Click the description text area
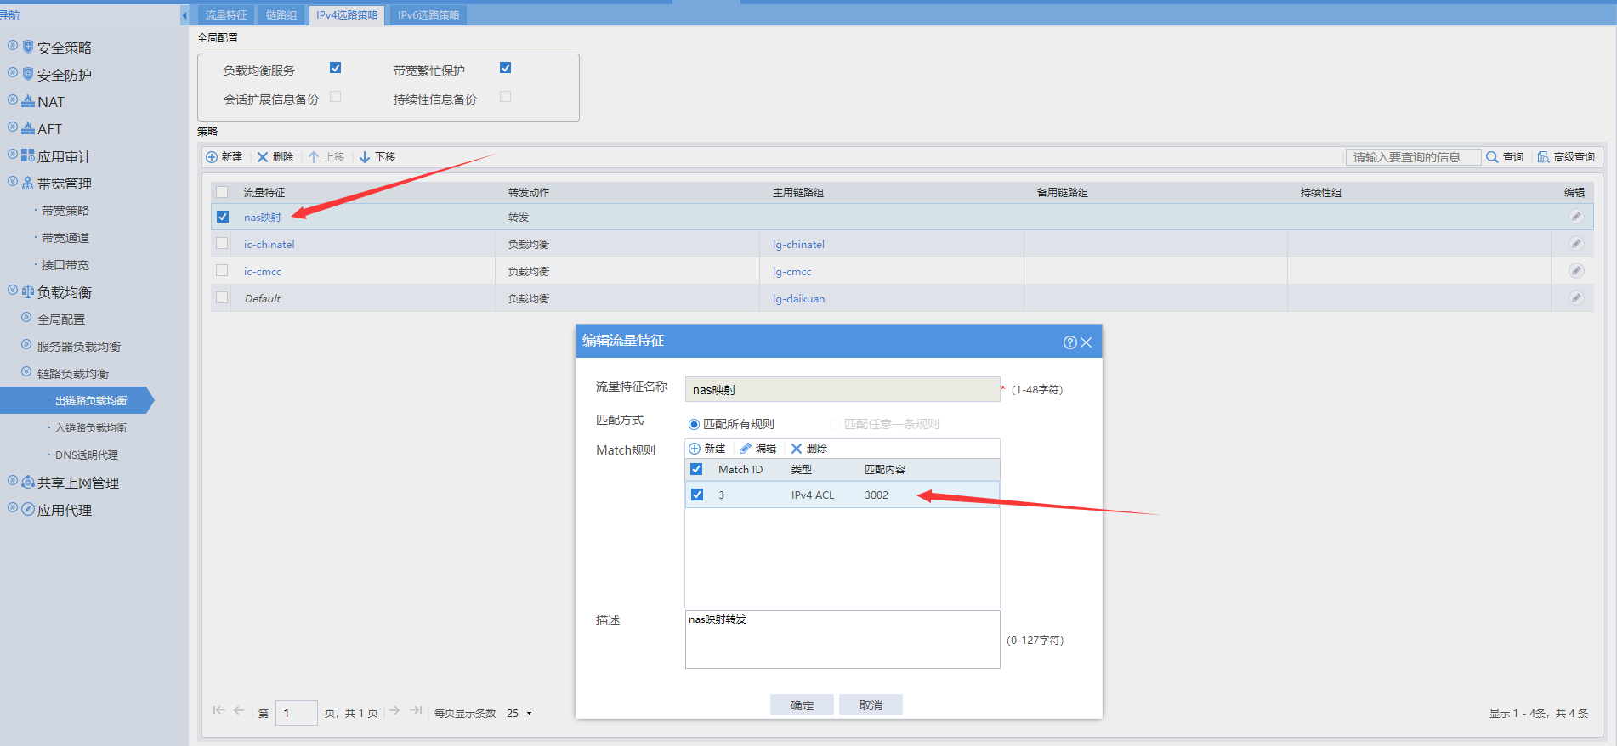 click(842, 639)
